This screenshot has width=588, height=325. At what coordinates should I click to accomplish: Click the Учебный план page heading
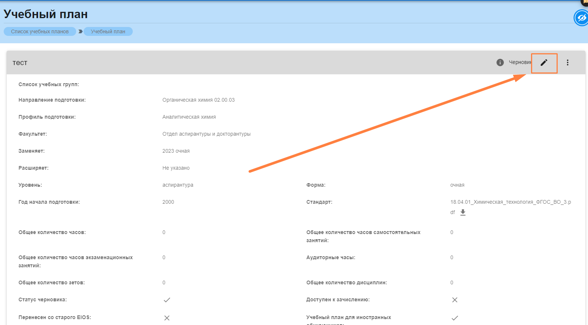click(x=46, y=14)
